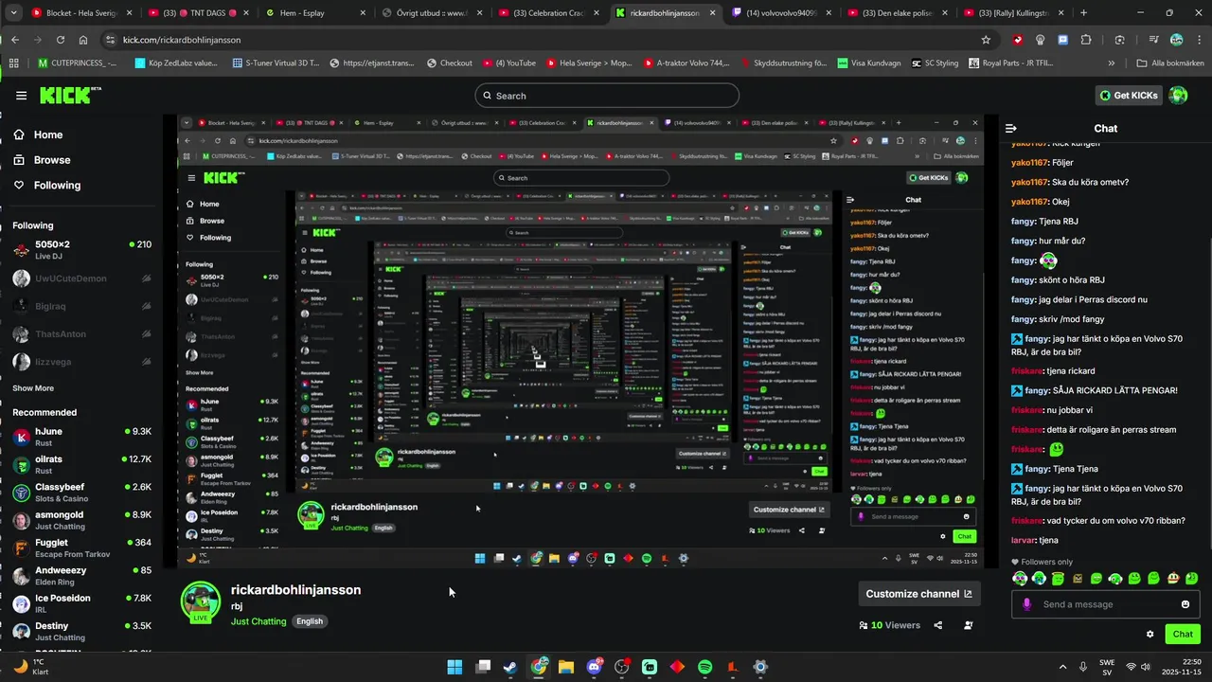Switch to the TNT DAGS browser tab
The height and width of the screenshot is (682, 1212).
201,13
